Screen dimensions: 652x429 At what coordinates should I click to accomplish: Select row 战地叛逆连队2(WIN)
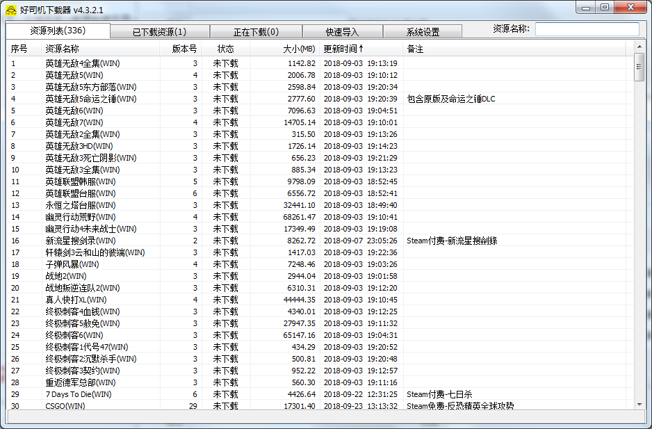(x=320, y=288)
